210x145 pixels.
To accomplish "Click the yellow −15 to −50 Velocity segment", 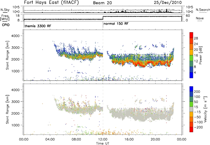I will click(x=191, y=114).
